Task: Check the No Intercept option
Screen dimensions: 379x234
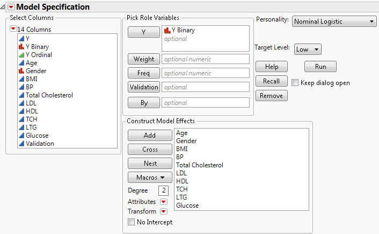Action: pyautogui.click(x=132, y=222)
